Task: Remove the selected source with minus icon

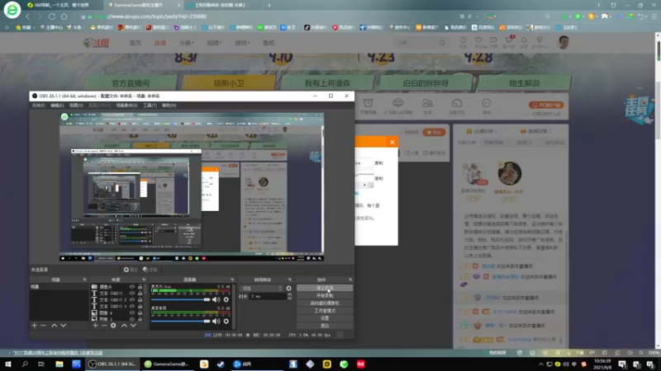Action: 104,325
